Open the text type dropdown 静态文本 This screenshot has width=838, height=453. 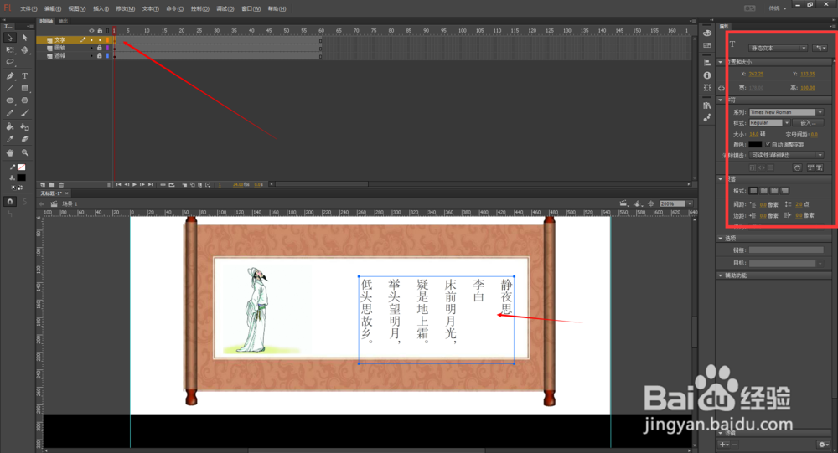[x=778, y=48]
